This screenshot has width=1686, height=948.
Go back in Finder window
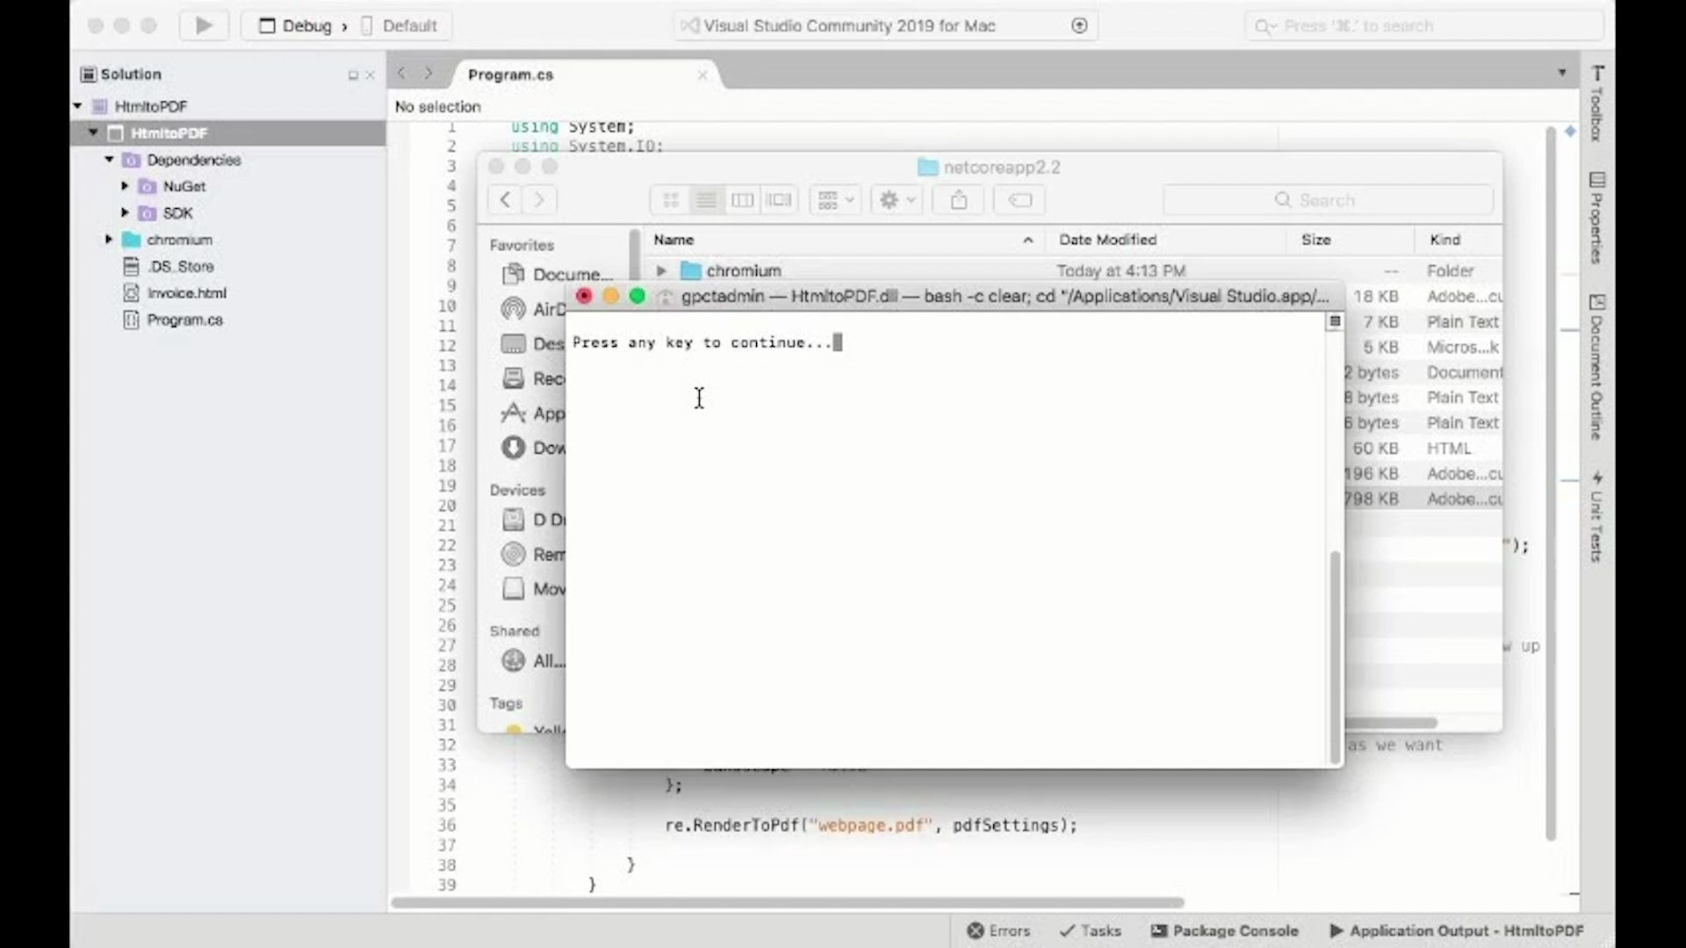(505, 200)
